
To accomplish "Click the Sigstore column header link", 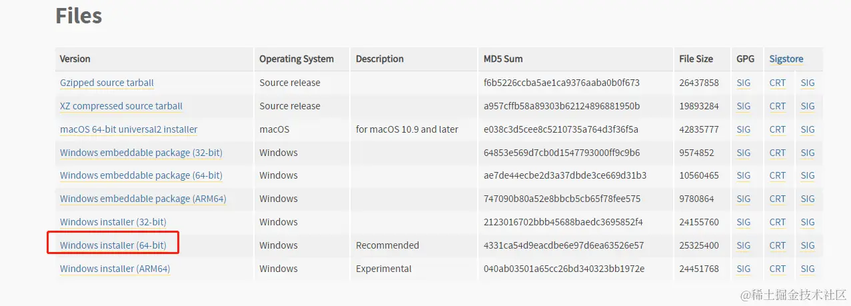I will pos(786,59).
